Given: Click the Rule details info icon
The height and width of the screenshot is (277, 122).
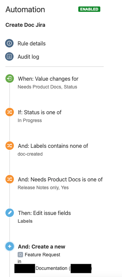Looking at the screenshot, I should [x=9, y=43].
